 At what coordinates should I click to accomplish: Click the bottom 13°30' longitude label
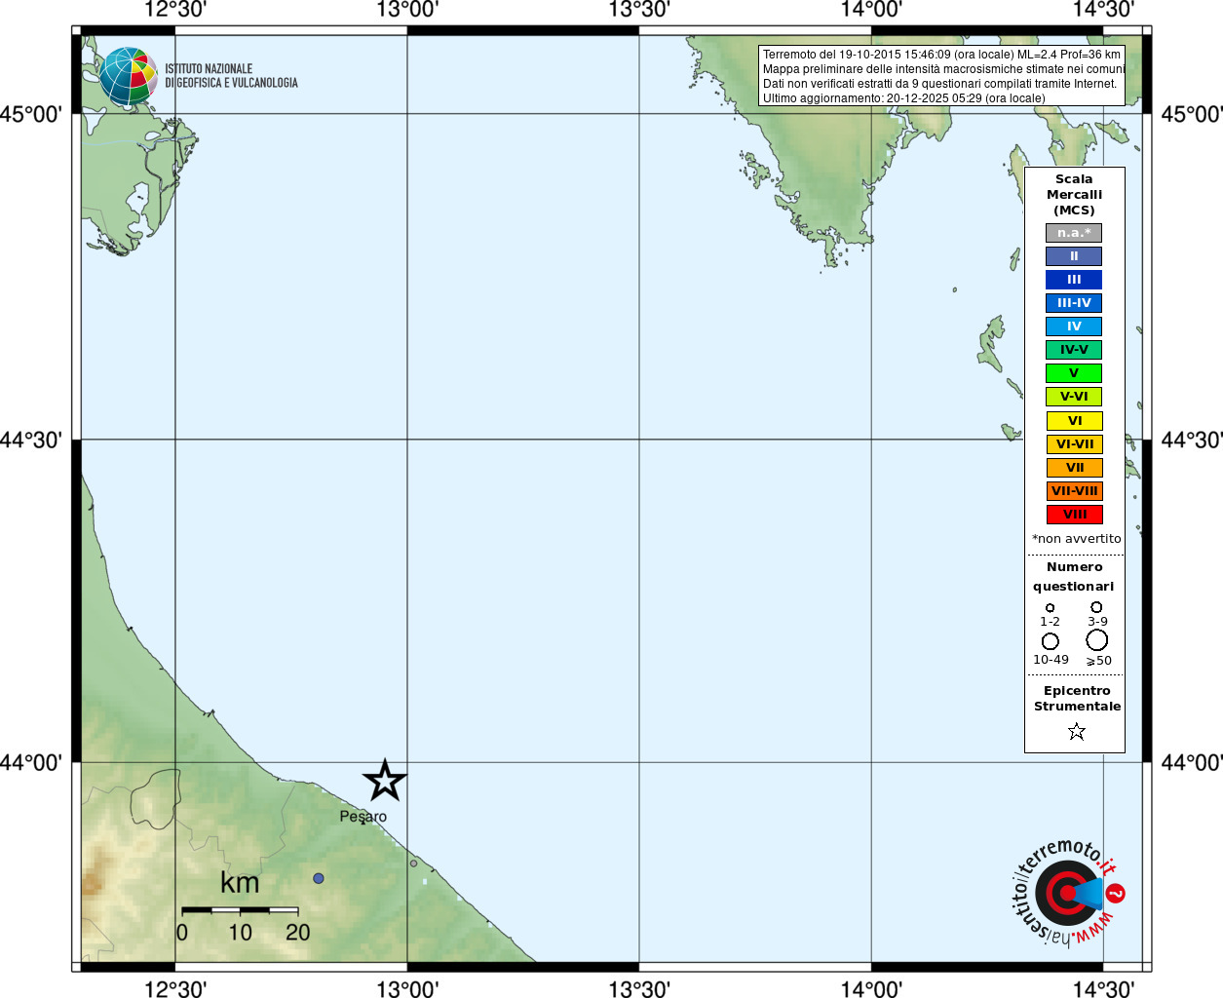(639, 988)
